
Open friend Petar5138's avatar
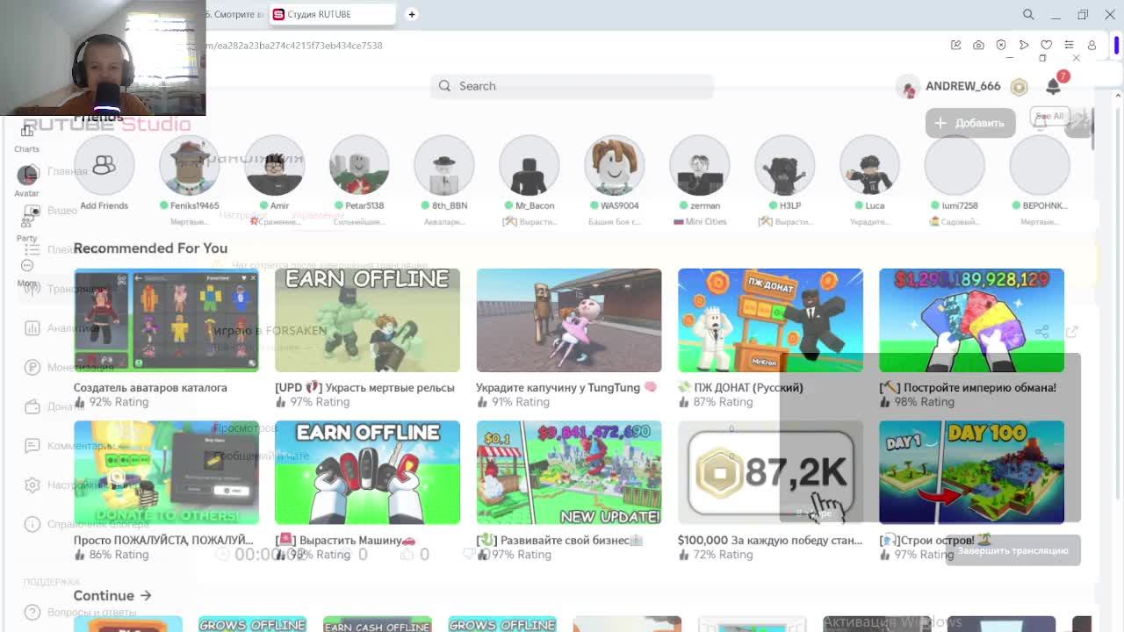(359, 165)
